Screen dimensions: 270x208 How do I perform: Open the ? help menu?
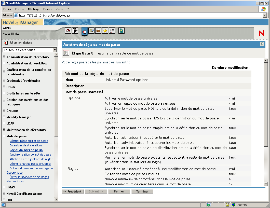(68, 9)
